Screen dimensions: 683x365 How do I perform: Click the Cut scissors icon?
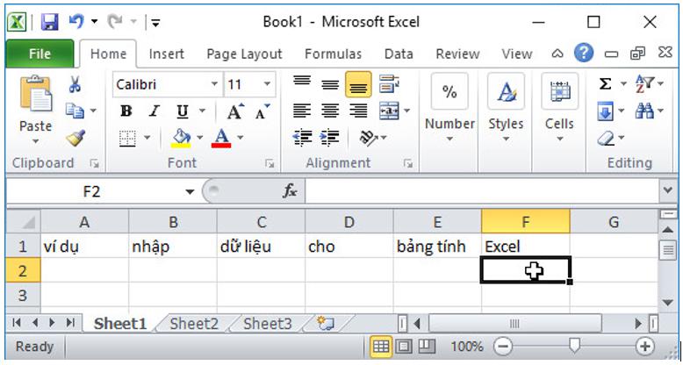click(x=75, y=85)
